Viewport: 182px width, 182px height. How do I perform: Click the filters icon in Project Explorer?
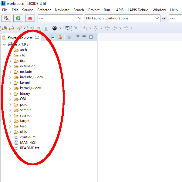[x=69, y=37]
